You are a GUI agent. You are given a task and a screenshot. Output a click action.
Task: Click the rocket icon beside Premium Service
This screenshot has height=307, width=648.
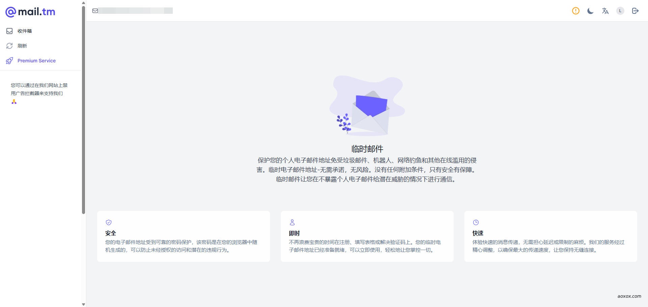9,61
